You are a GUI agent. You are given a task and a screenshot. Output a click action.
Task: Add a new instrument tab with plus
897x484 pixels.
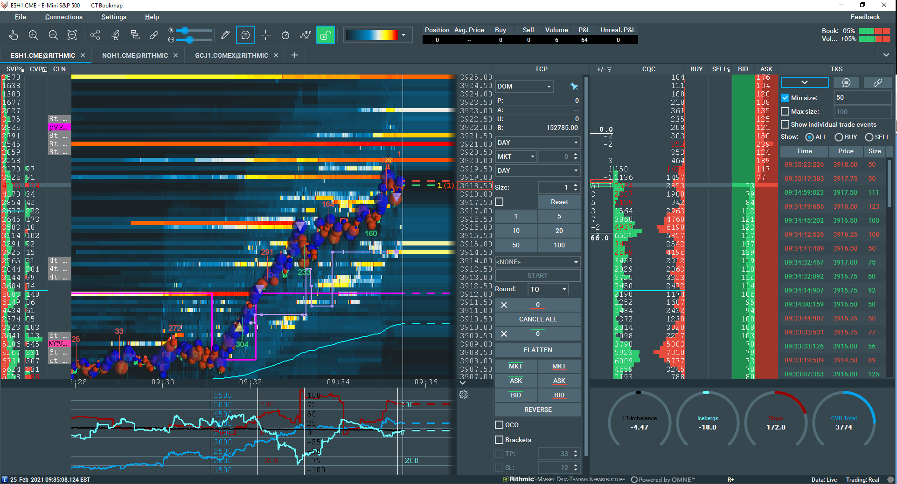click(295, 55)
